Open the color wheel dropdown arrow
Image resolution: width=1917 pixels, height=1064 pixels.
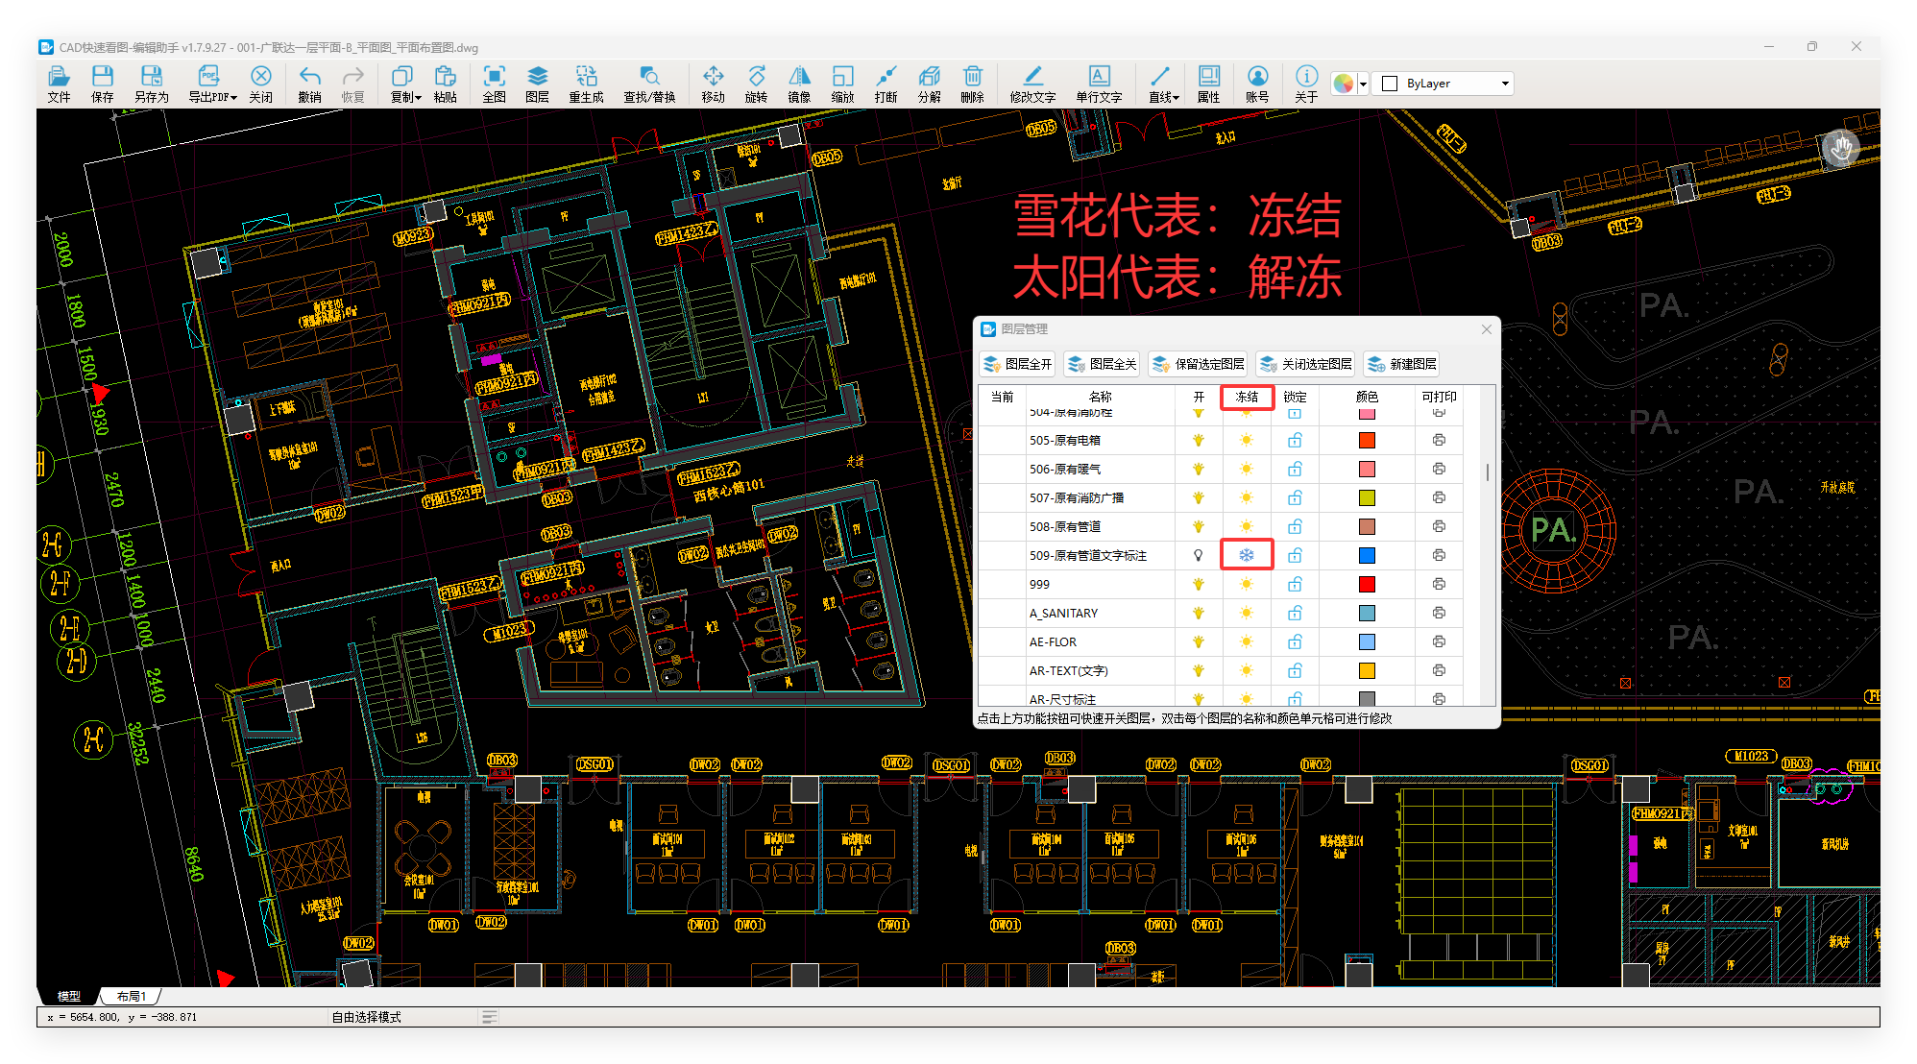pos(1362,85)
